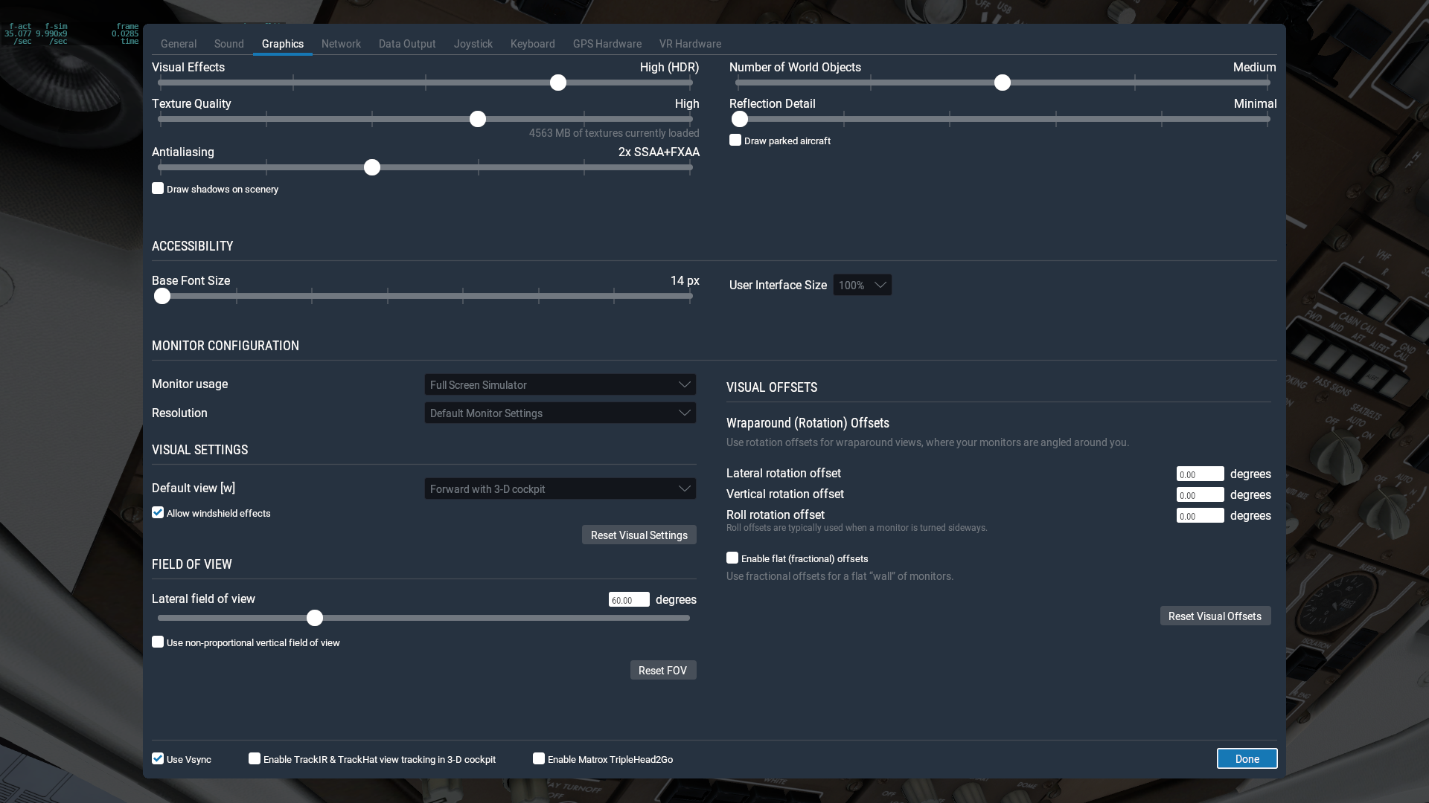The height and width of the screenshot is (803, 1429).
Task: Open the Resolution dropdown
Action: [560, 413]
